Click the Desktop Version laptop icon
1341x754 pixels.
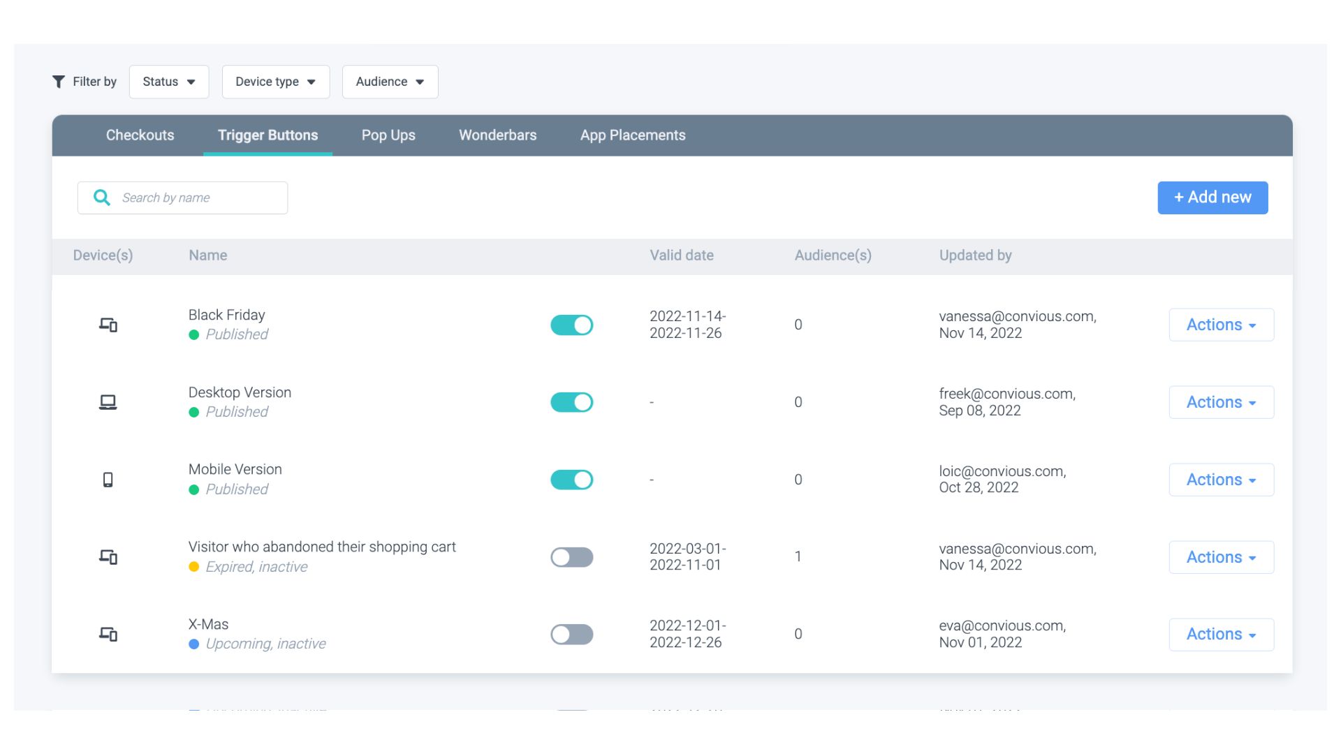point(108,402)
